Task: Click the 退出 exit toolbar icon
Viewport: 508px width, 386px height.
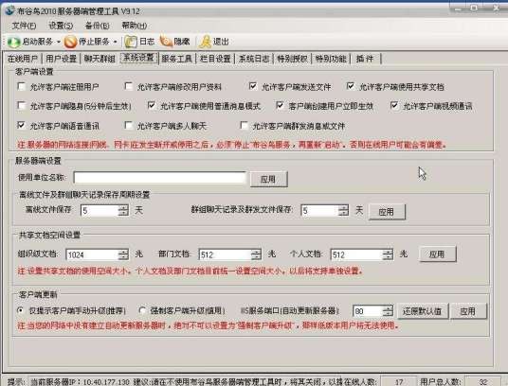Action: tap(205, 42)
